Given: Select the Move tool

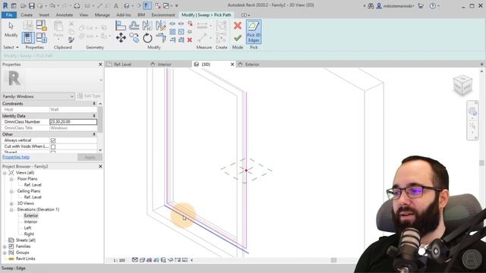Looking at the screenshot, I should pyautogui.click(x=121, y=38).
